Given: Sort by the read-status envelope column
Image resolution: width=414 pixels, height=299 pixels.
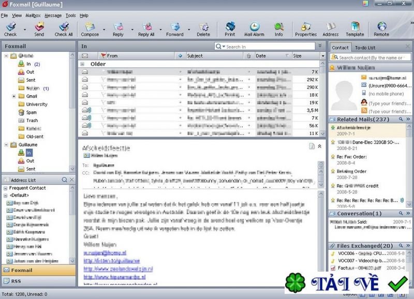Looking at the screenshot, I should [85, 56].
